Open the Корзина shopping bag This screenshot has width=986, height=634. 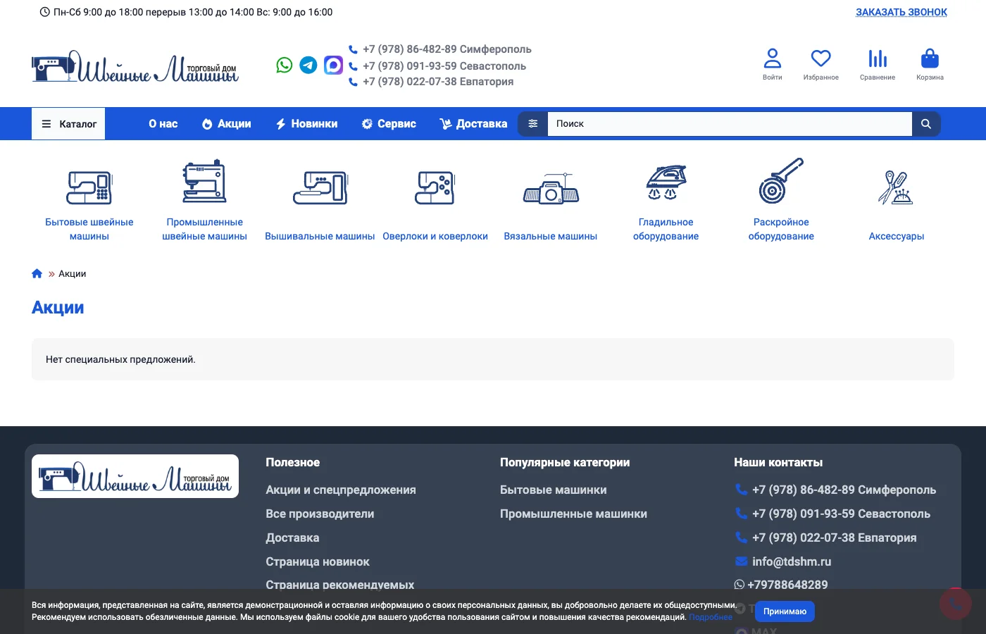tap(930, 64)
